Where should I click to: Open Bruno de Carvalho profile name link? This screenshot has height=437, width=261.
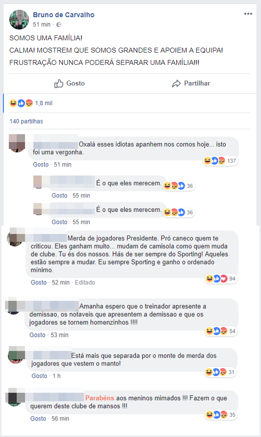63,15
